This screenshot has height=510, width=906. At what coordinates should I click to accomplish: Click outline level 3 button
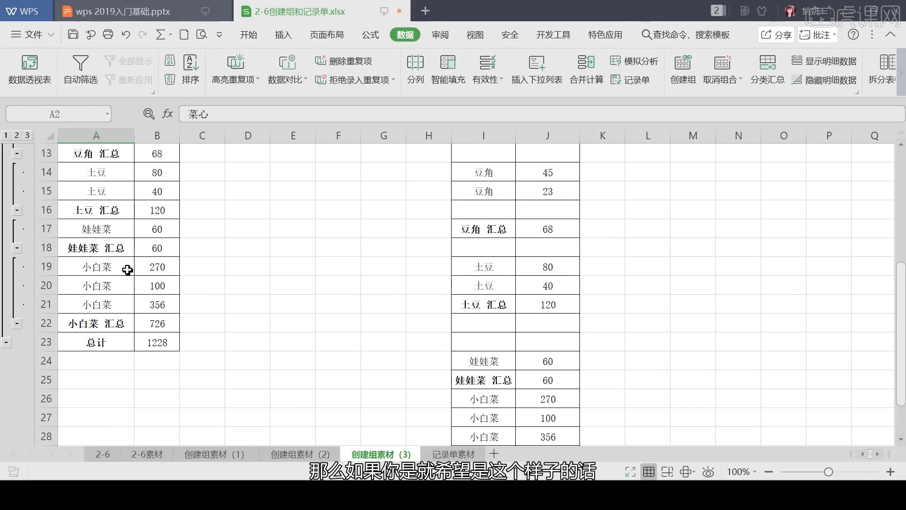click(x=27, y=135)
